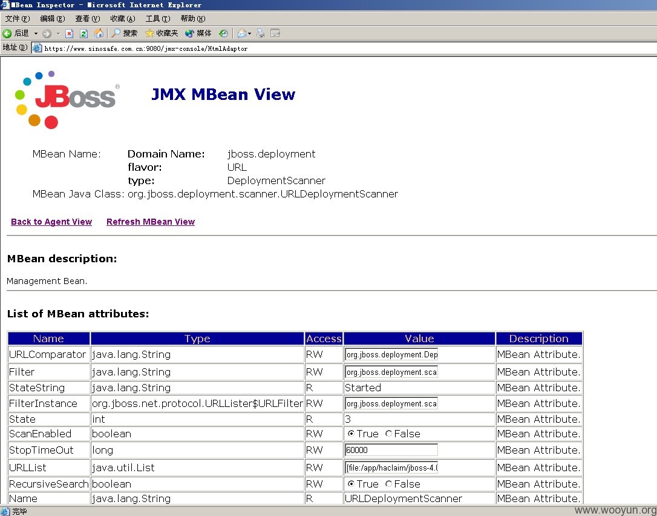Viewport: 657px width, 516px height.
Task: Click the URLList value input field
Action: click(x=391, y=468)
